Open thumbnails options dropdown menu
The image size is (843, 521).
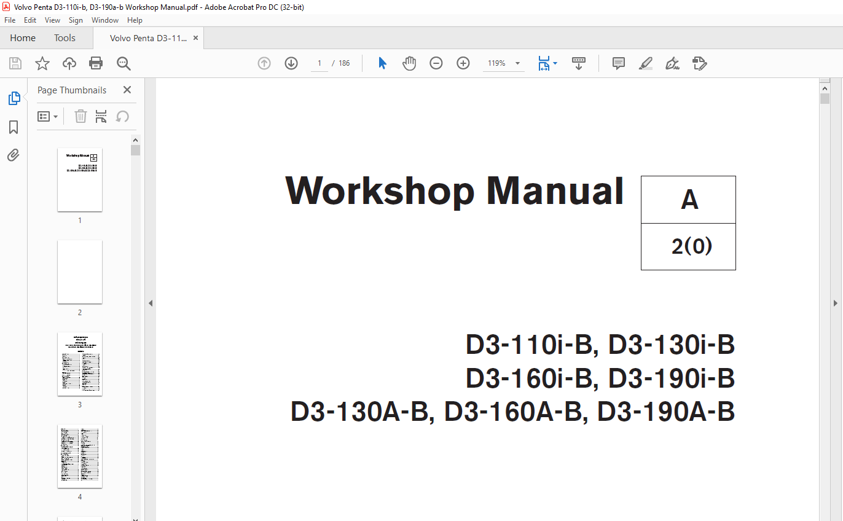point(48,116)
